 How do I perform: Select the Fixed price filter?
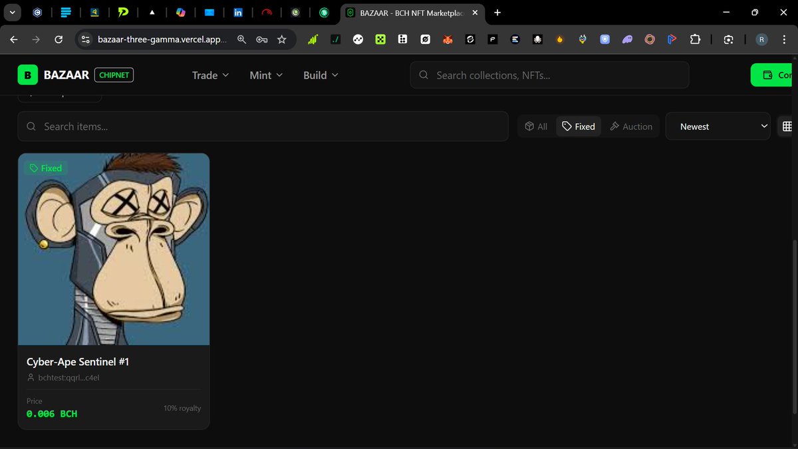pos(579,126)
